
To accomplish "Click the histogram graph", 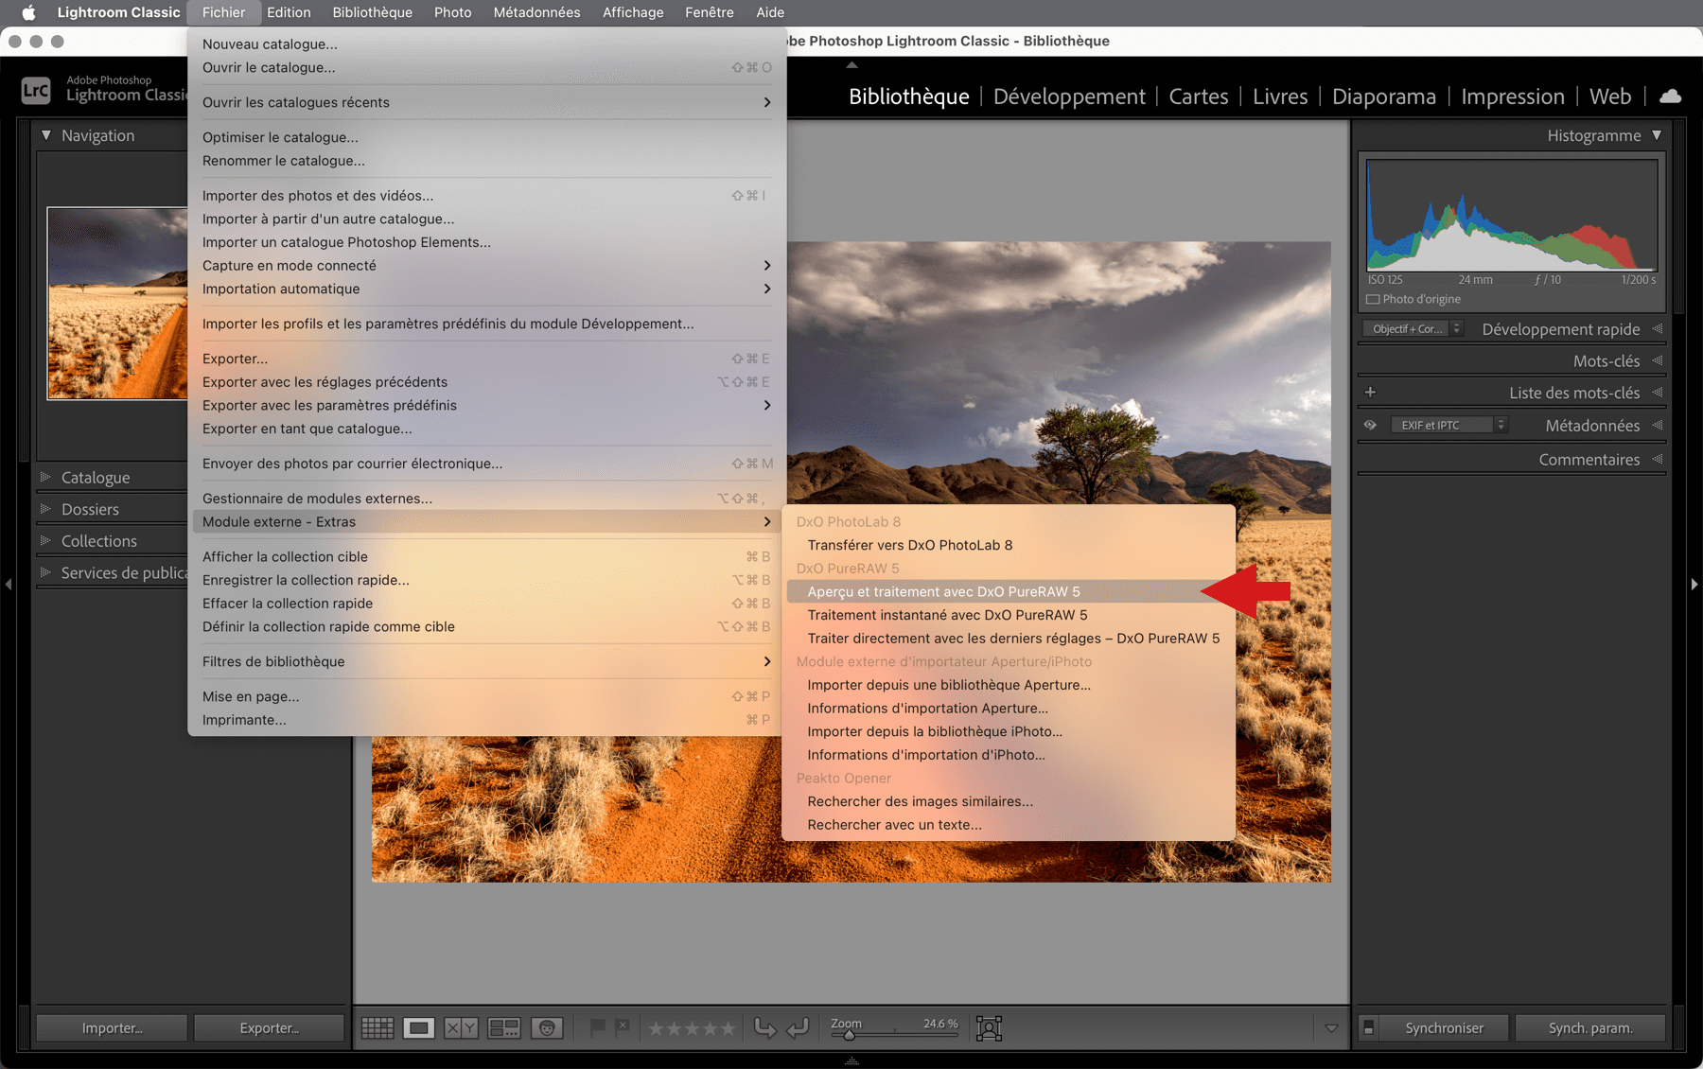I will tap(1512, 215).
